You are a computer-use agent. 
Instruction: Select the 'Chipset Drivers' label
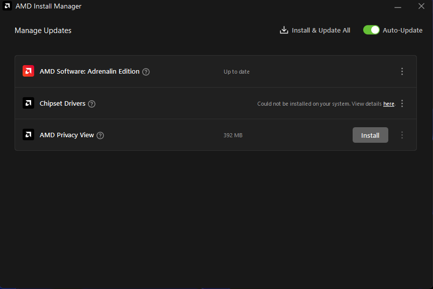click(x=62, y=104)
